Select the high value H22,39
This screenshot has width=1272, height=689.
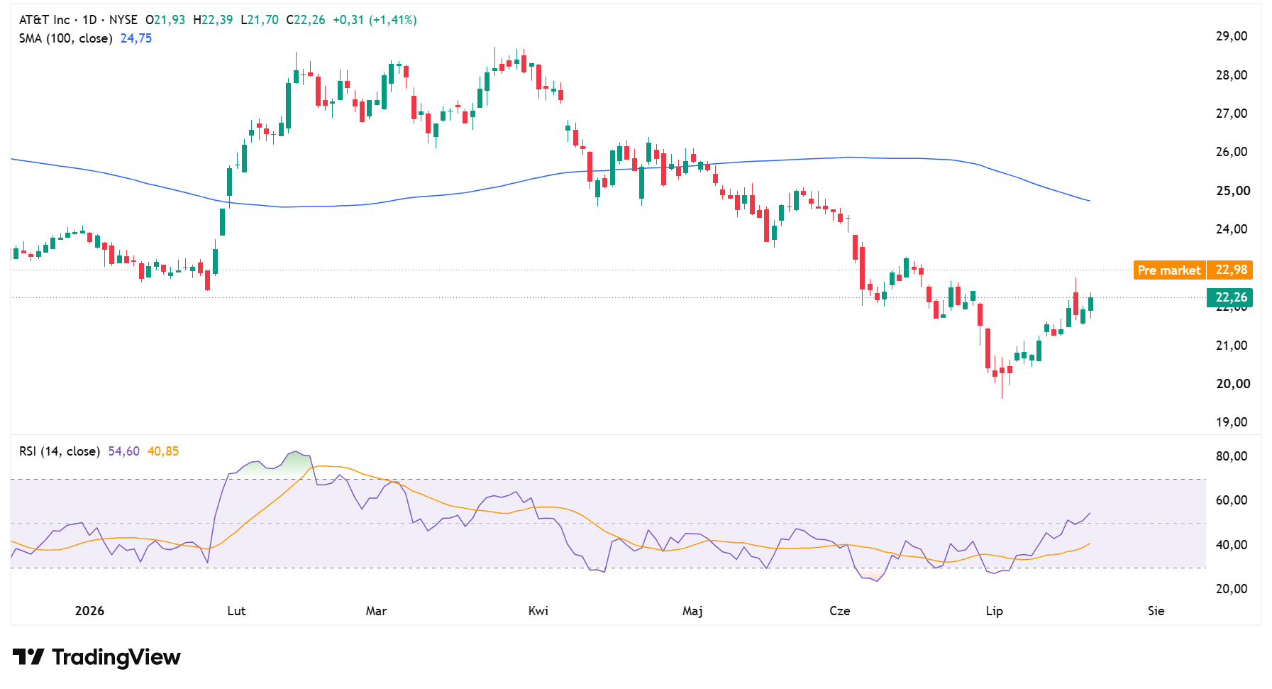[213, 20]
